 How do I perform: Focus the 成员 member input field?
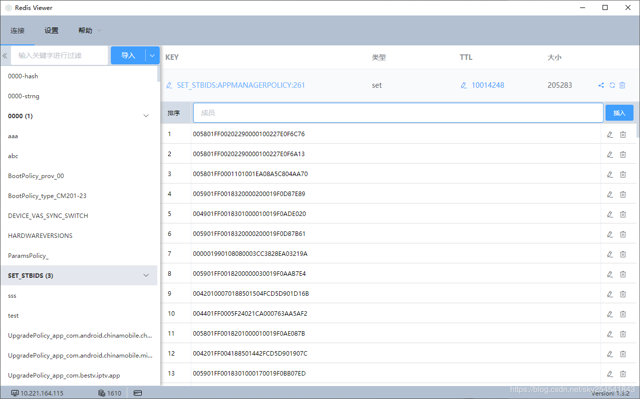tap(398, 113)
